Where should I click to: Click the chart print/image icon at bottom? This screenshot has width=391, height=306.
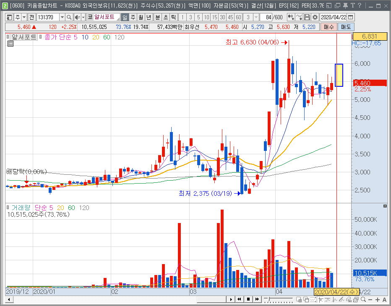356,299
